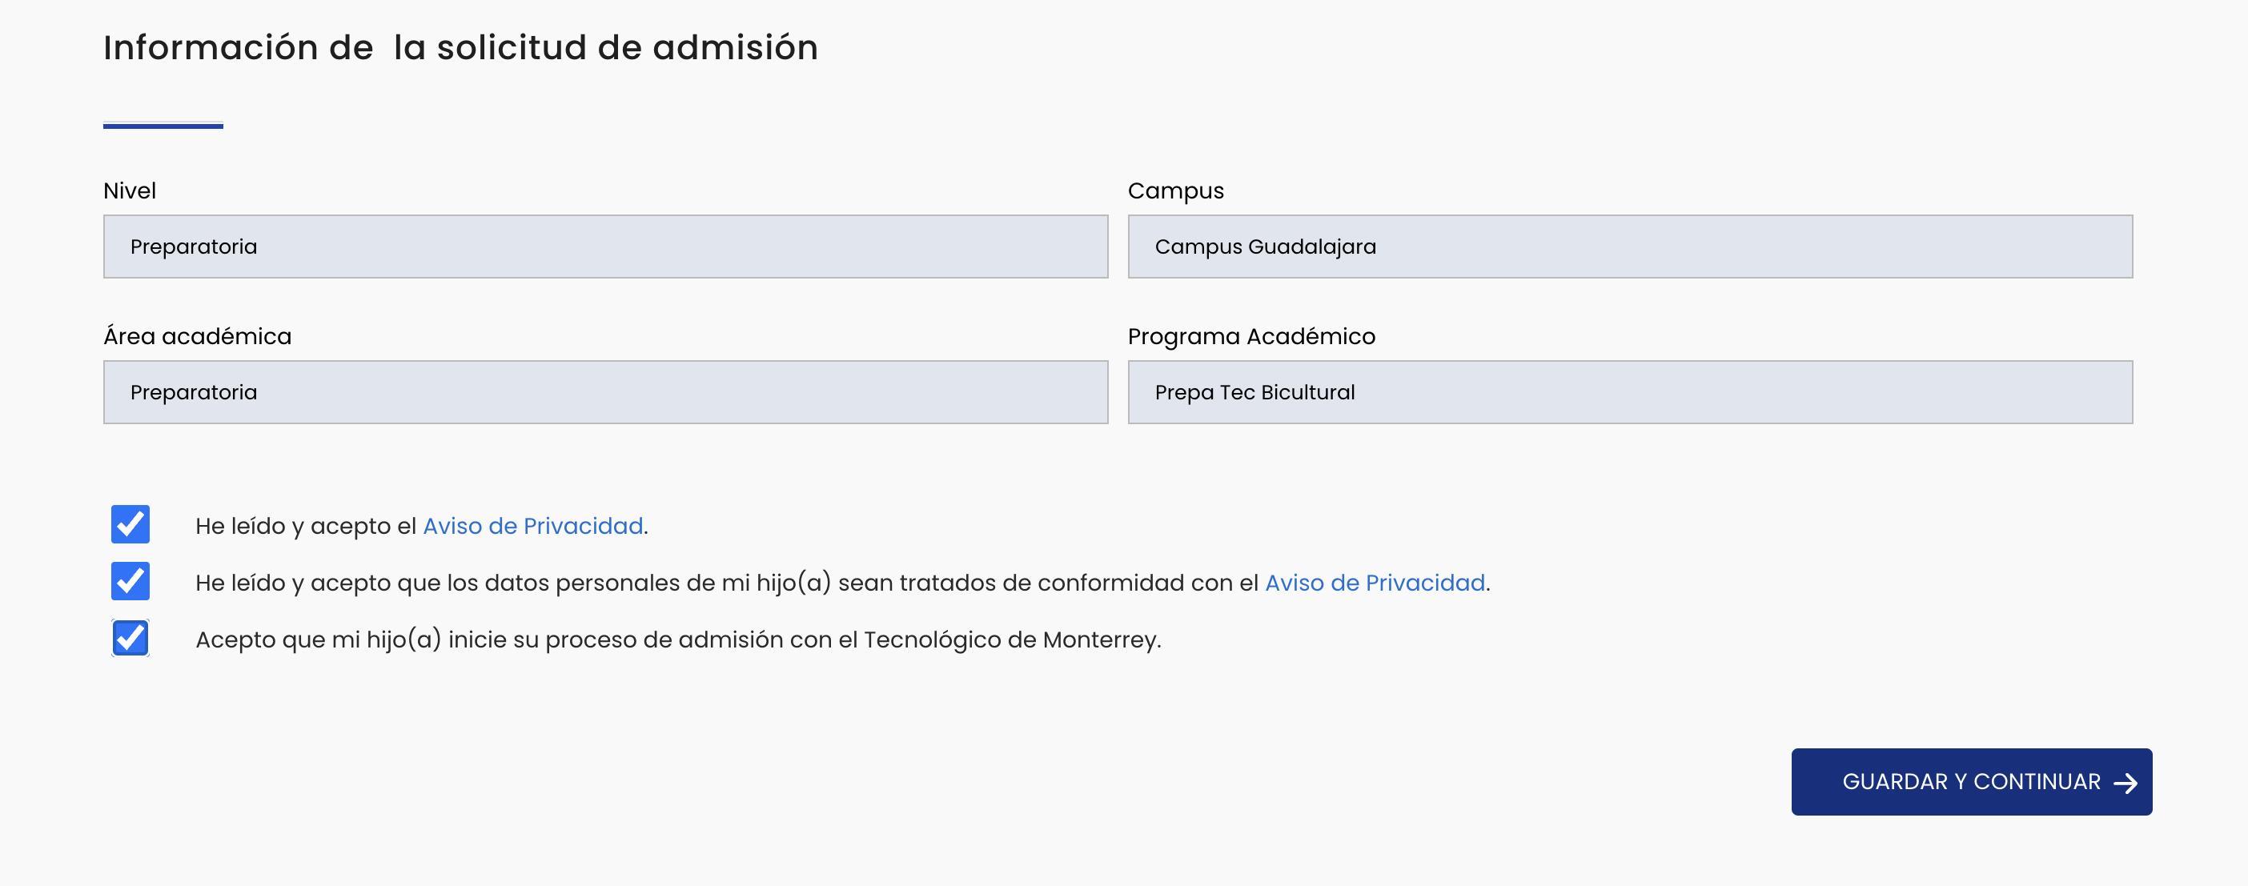Click the blue underline beneath the heading
Image resolution: width=2248 pixels, height=886 pixels.
click(x=163, y=126)
